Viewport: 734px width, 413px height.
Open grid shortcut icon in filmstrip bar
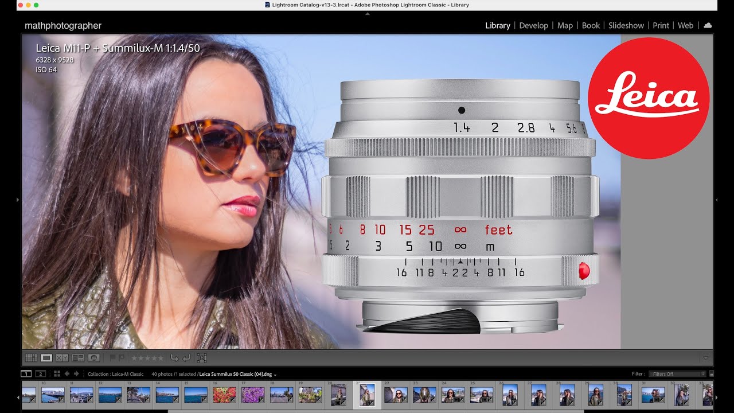click(57, 374)
